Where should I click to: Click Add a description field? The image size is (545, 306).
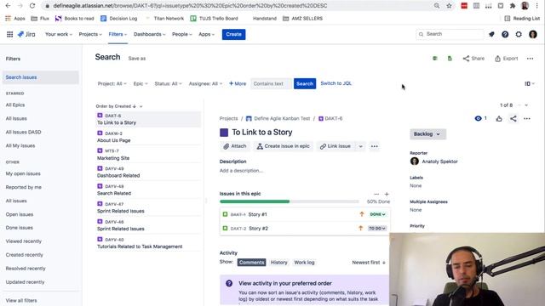coord(241,171)
